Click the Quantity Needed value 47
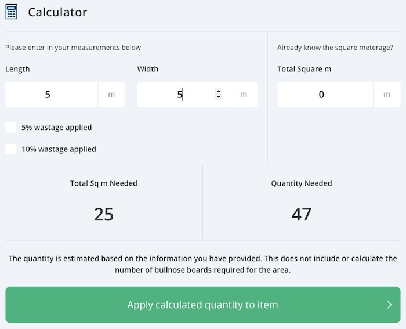This screenshot has width=406, height=329. [x=302, y=214]
